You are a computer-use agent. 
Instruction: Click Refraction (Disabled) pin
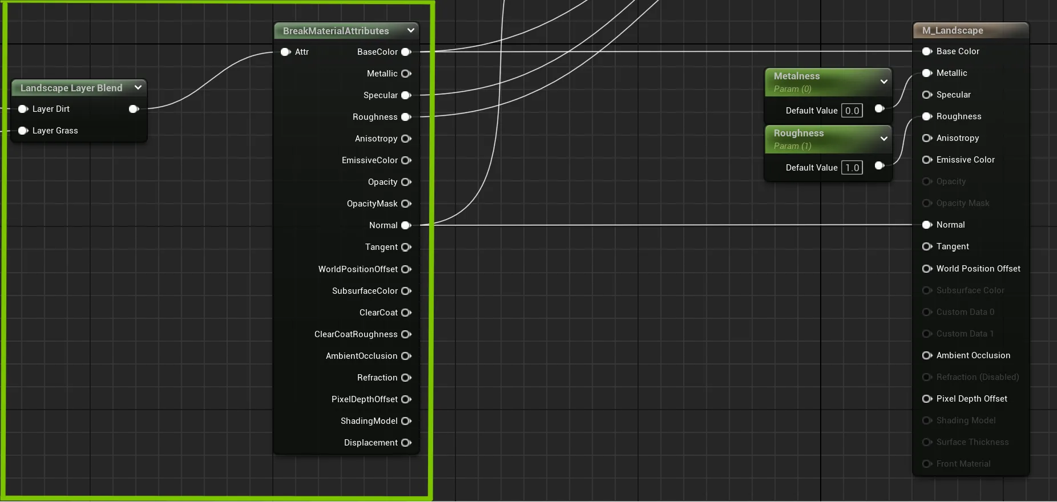tap(927, 377)
